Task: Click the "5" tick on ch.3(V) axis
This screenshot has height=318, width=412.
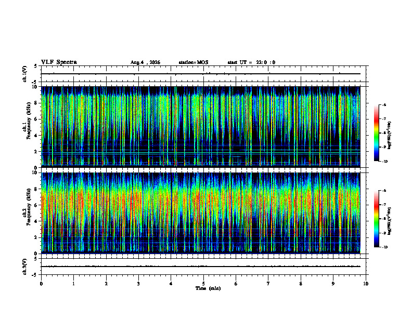Action: click(35, 259)
